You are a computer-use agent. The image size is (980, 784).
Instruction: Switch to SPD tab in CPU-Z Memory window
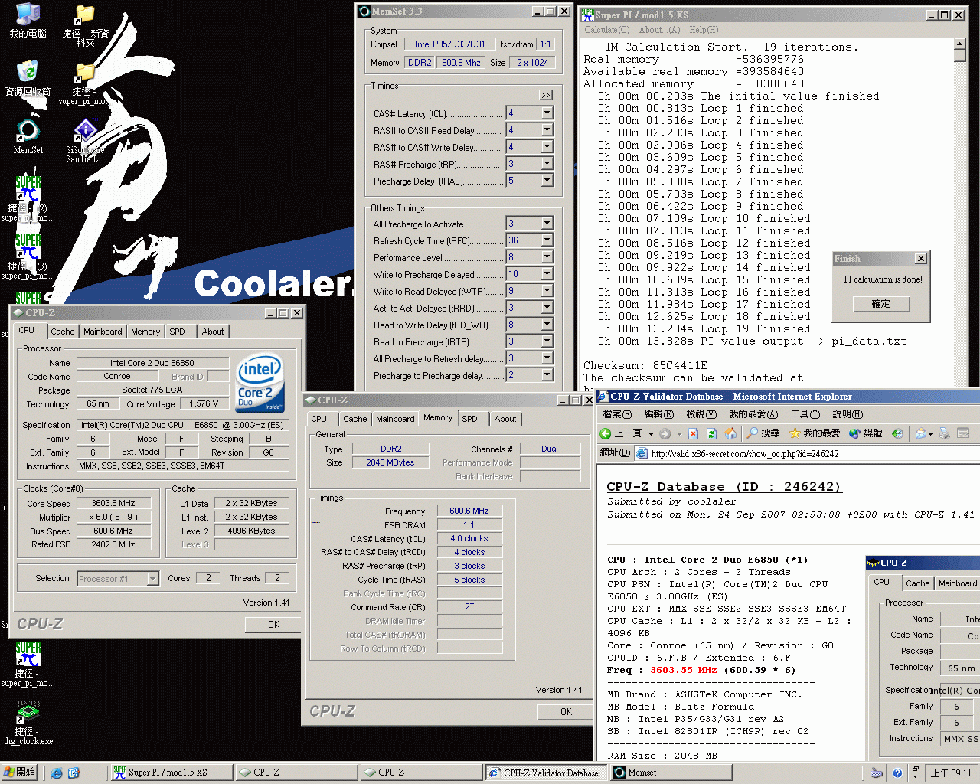(x=470, y=419)
